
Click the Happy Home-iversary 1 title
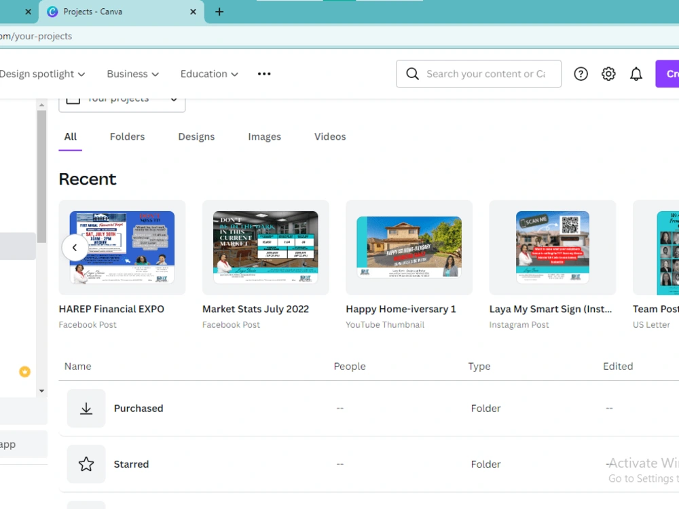click(401, 309)
